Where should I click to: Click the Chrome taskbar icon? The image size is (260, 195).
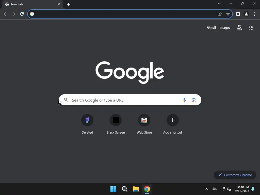(147, 189)
